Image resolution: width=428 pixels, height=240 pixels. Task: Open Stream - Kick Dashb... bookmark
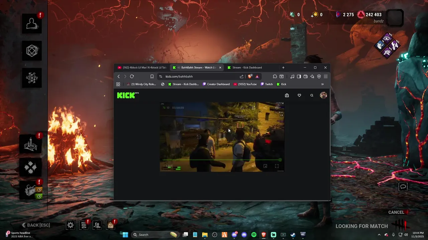183,84
